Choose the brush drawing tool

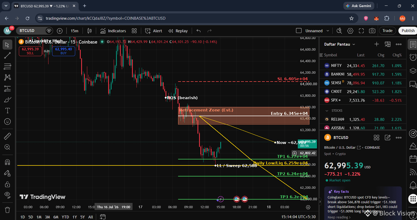[x=7, y=100]
